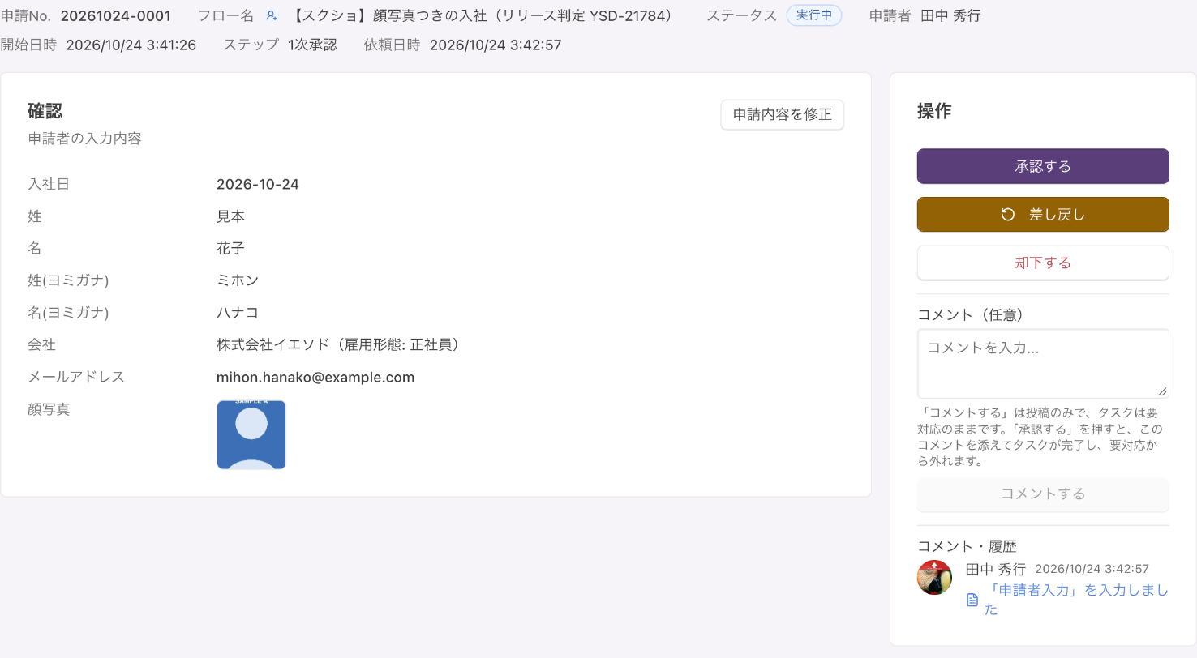The image size is (1197, 658).
Task: Click the 実行中 status badge
Action: pos(814,15)
